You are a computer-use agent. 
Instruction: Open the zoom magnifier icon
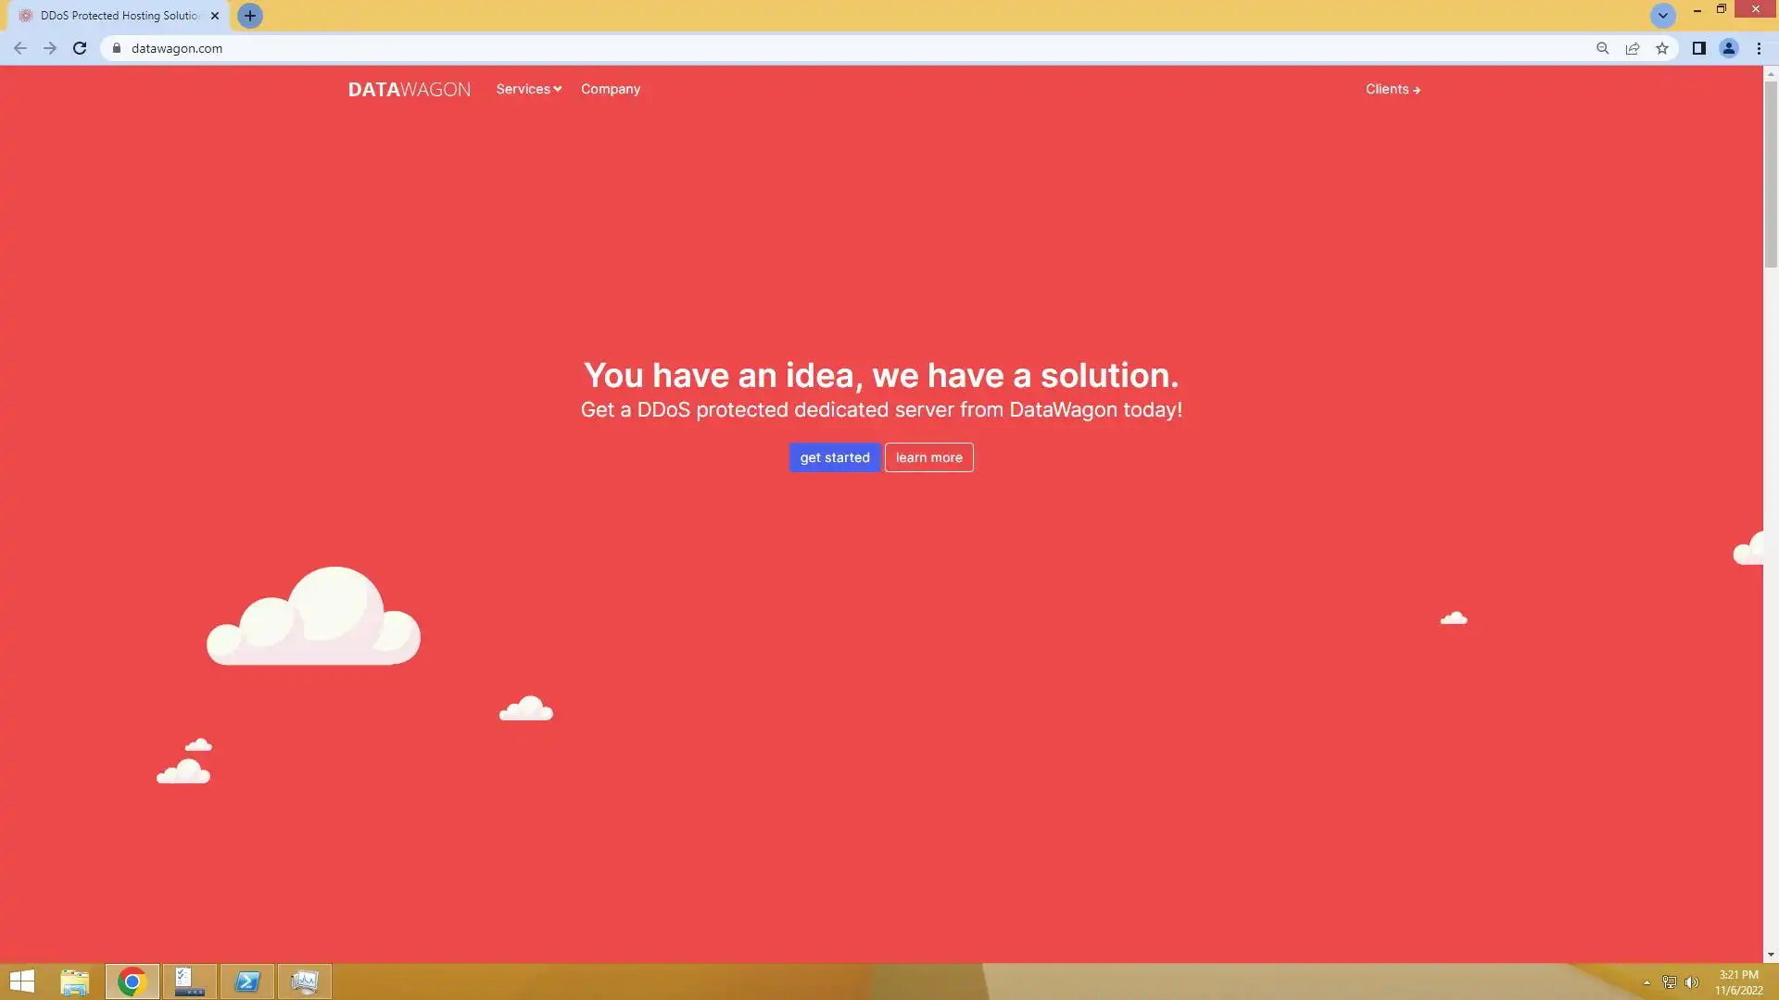coord(1602,48)
